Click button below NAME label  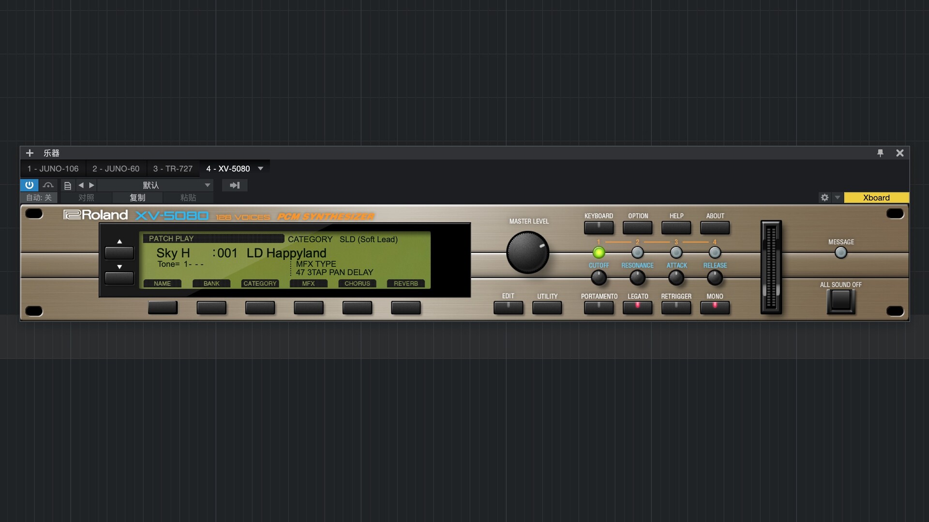163,307
